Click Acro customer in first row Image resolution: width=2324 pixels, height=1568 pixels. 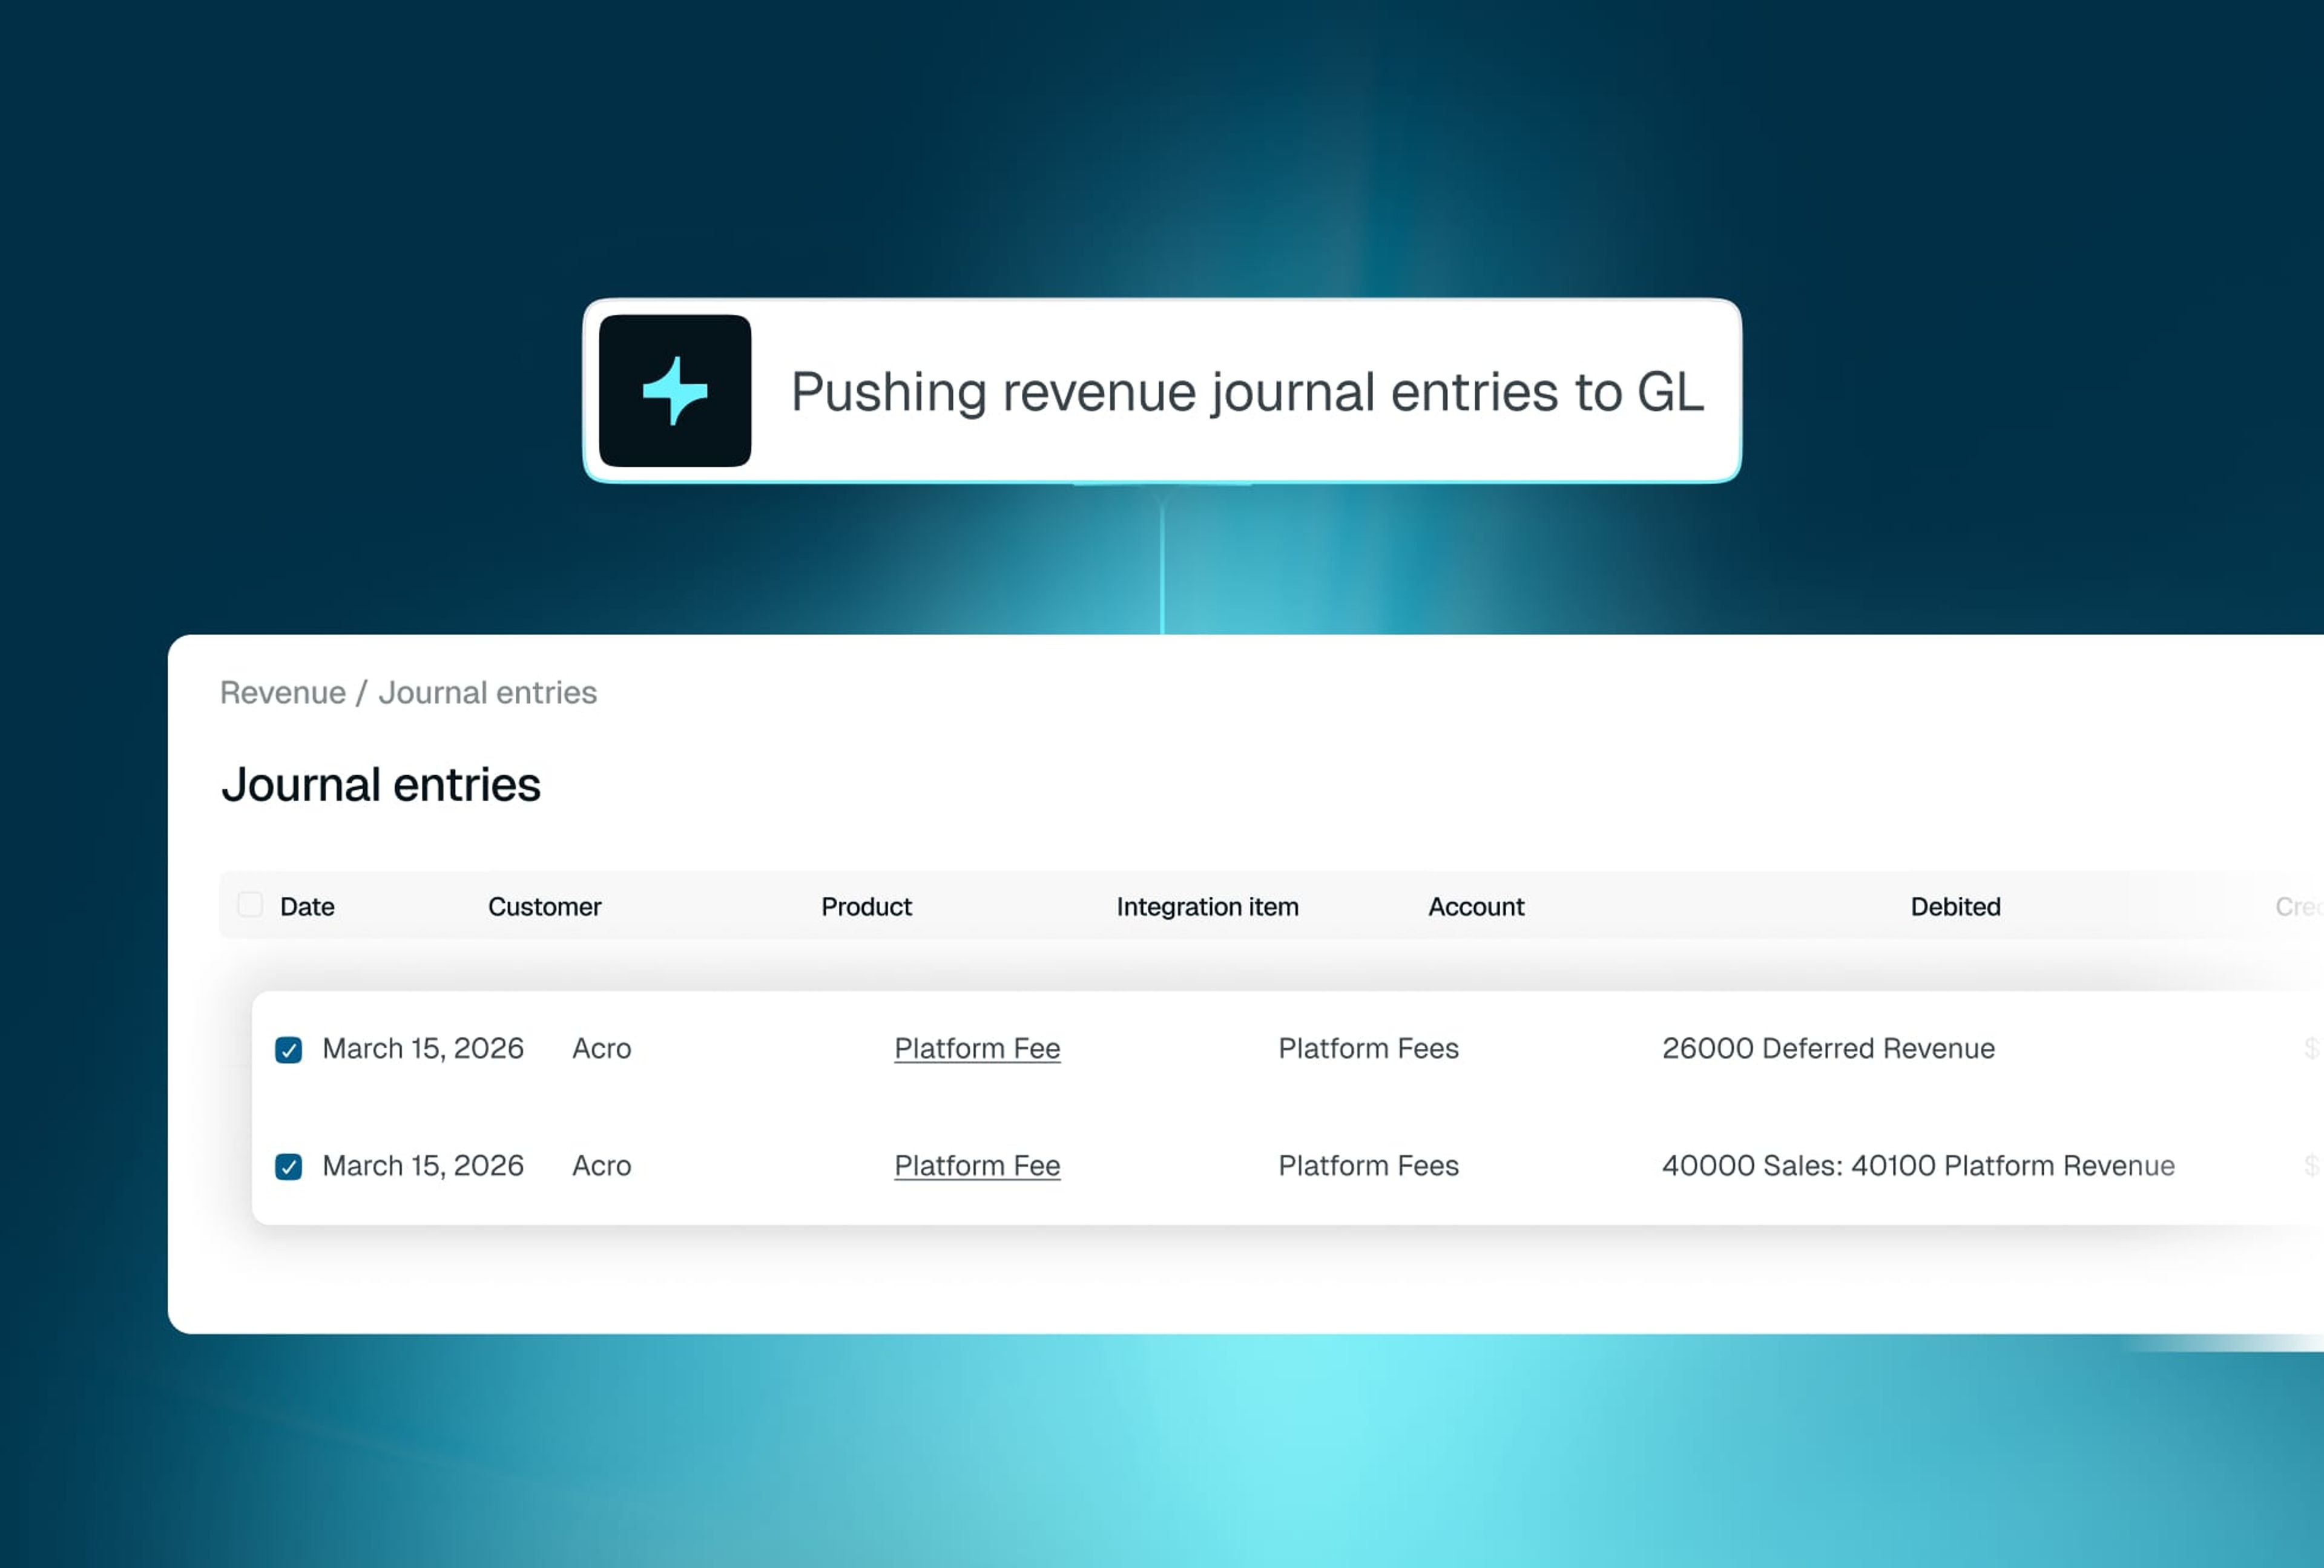point(601,1048)
